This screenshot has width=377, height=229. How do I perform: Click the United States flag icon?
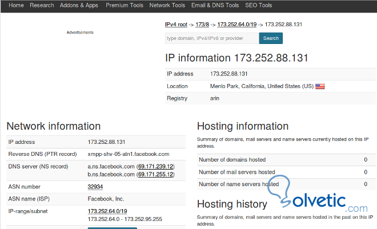pyautogui.click(x=320, y=86)
